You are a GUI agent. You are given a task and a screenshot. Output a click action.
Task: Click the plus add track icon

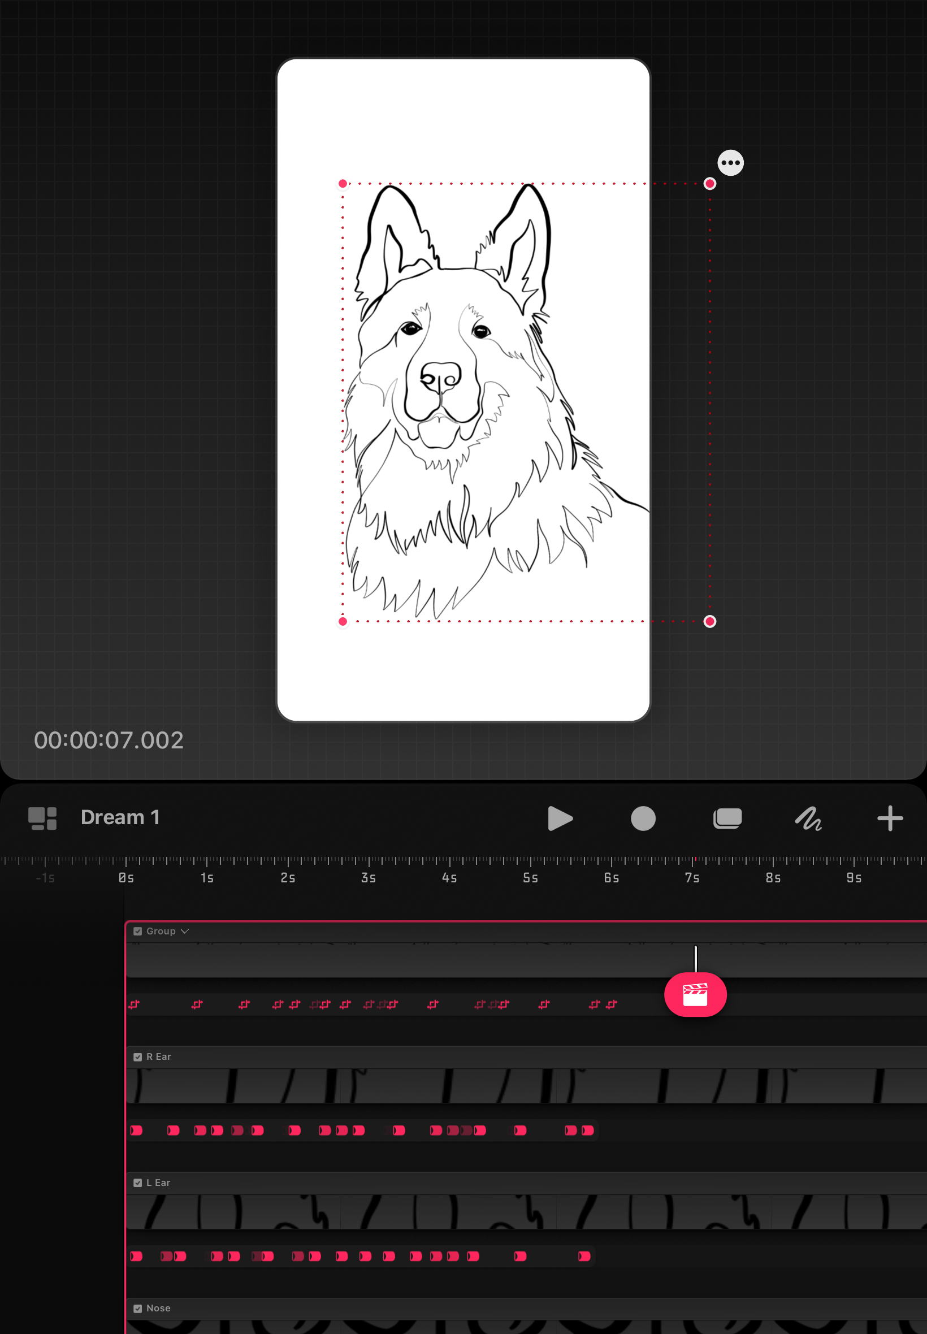[890, 818]
